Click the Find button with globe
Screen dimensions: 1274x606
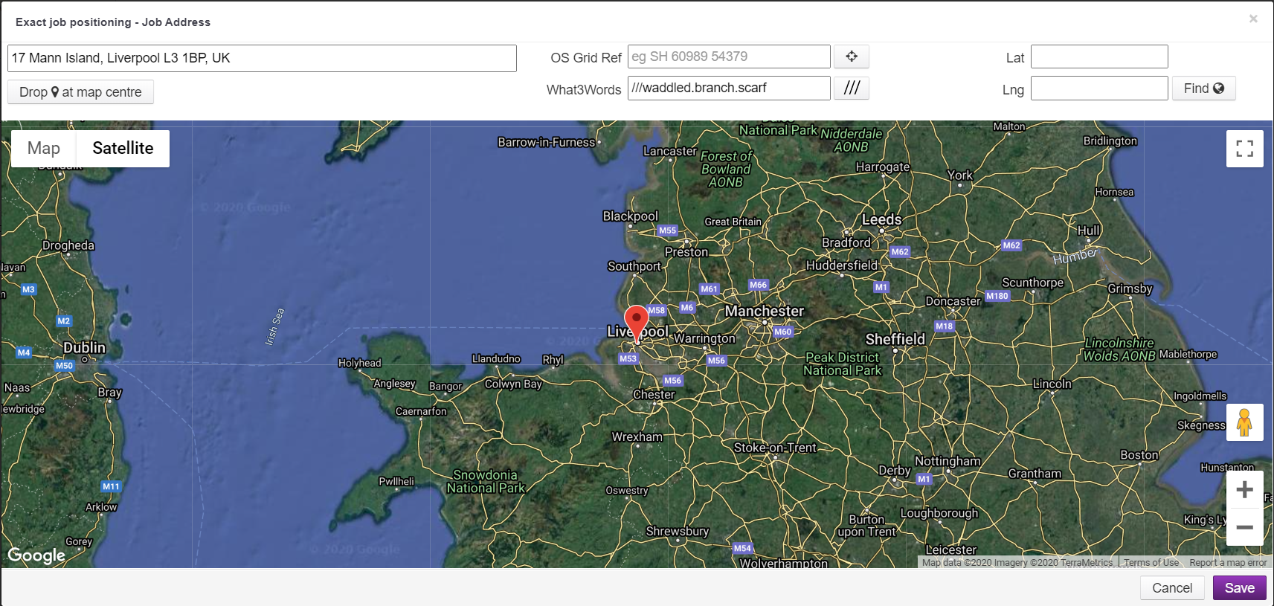tap(1203, 88)
